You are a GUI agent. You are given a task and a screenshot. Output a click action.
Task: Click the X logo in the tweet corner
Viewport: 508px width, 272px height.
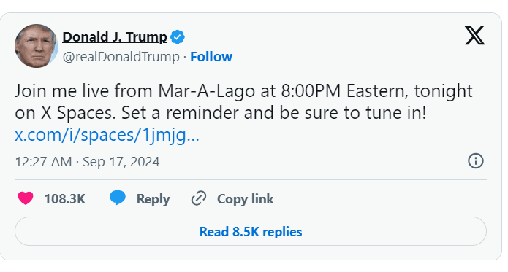click(474, 36)
